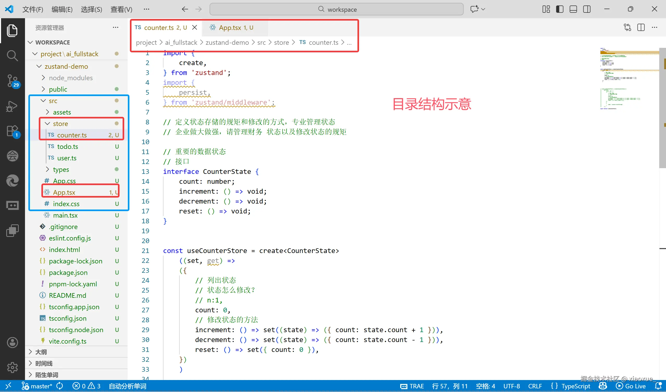
Task: Open Copilot from the status bar
Action: pyautogui.click(x=603, y=386)
